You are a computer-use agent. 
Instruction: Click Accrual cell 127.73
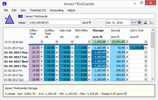118,57
